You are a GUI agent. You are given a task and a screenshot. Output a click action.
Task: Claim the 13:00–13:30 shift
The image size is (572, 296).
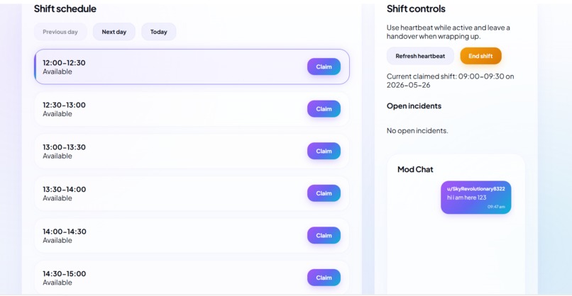(324, 151)
